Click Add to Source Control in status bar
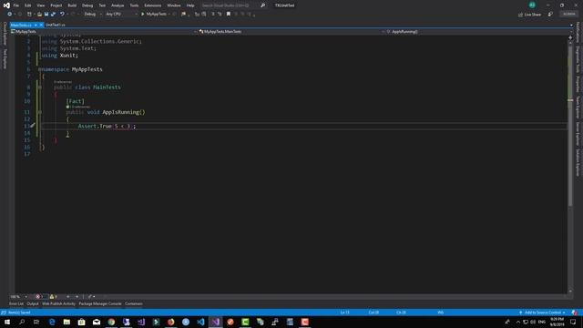The height and width of the screenshot is (328, 583). (542, 313)
